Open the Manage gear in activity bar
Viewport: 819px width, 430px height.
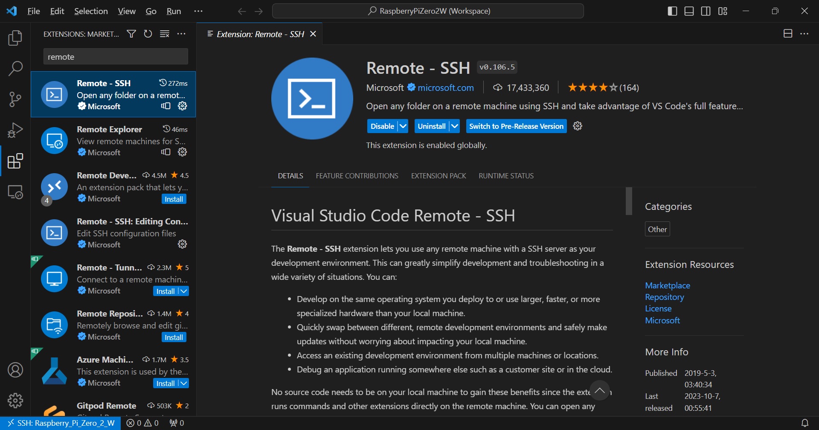(x=15, y=400)
